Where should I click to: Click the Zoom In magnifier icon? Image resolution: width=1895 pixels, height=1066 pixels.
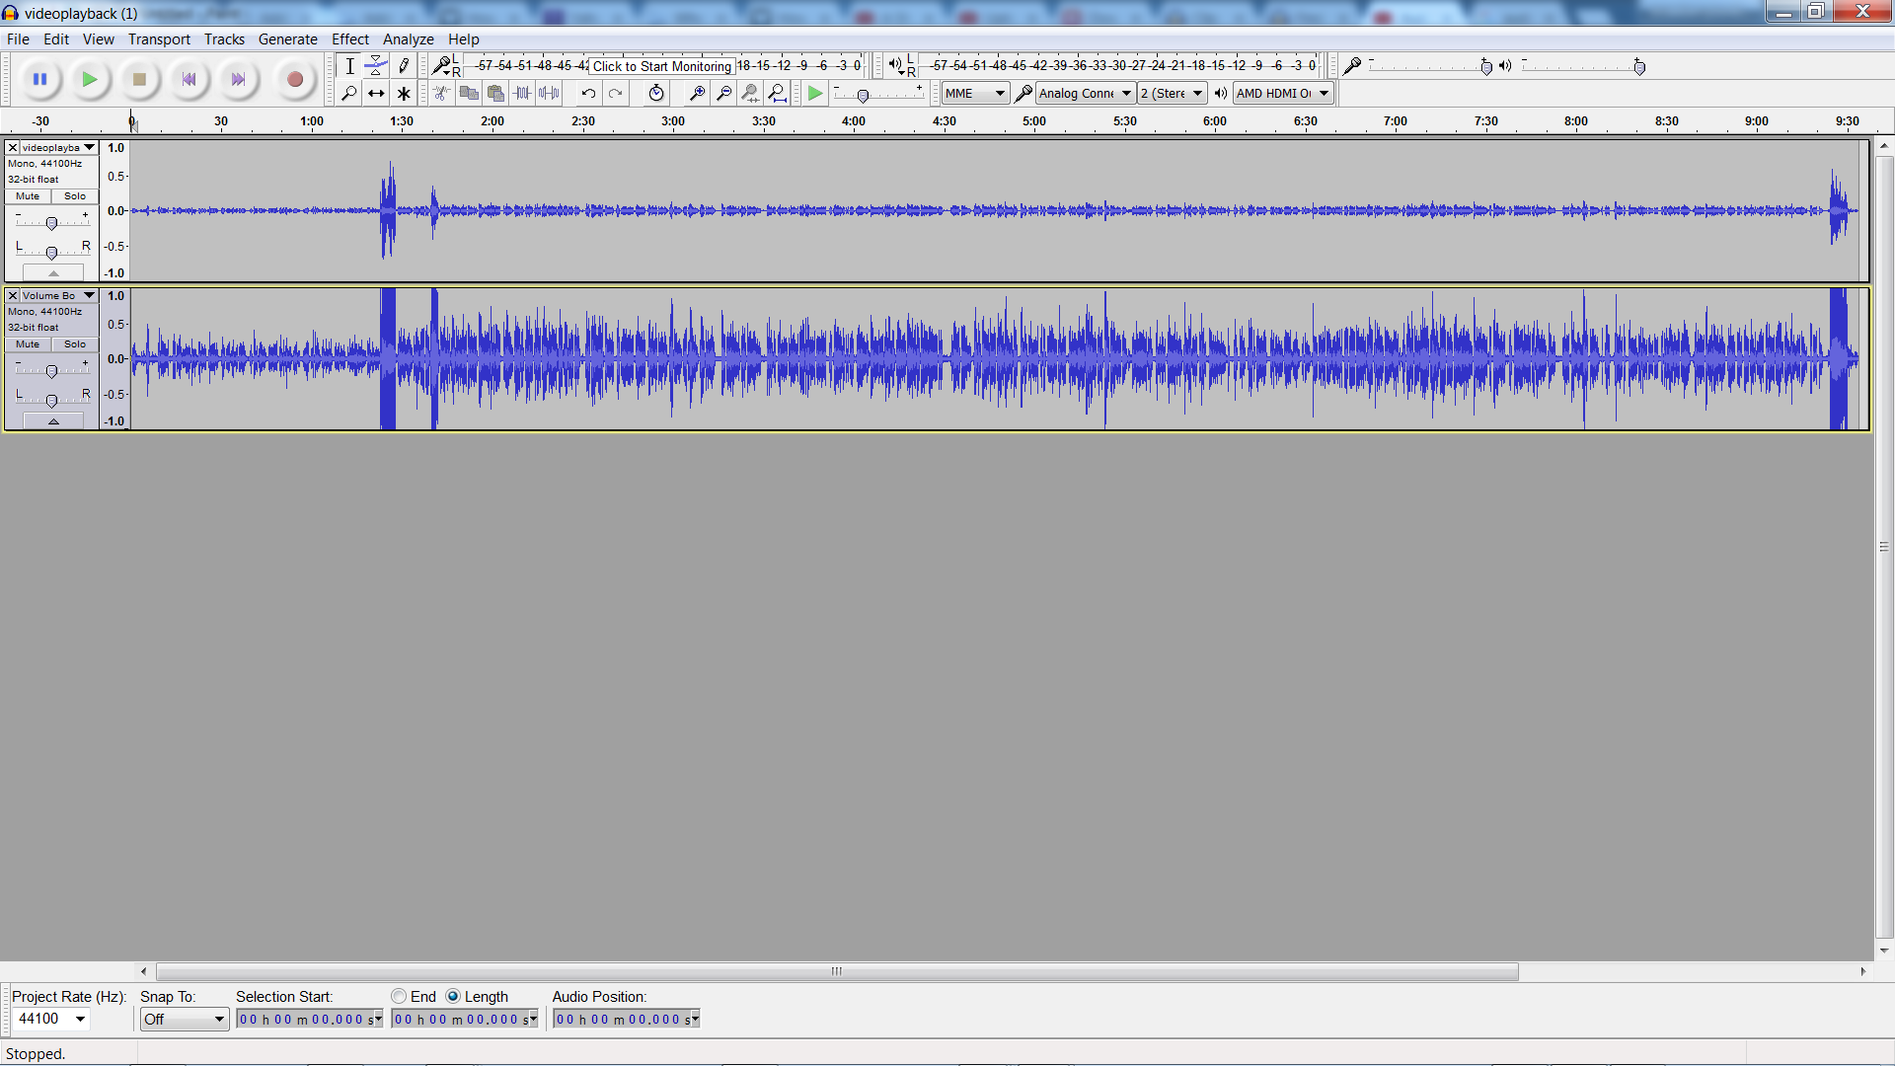pos(697,94)
